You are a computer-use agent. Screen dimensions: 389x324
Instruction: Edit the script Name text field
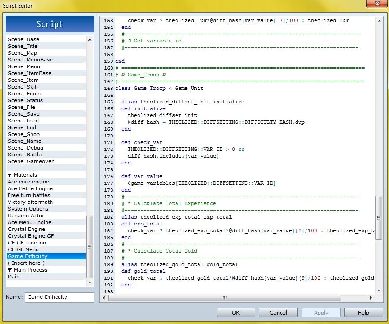60,297
